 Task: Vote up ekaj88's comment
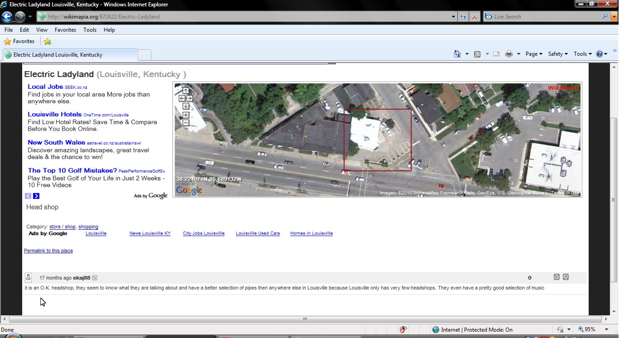tap(557, 277)
